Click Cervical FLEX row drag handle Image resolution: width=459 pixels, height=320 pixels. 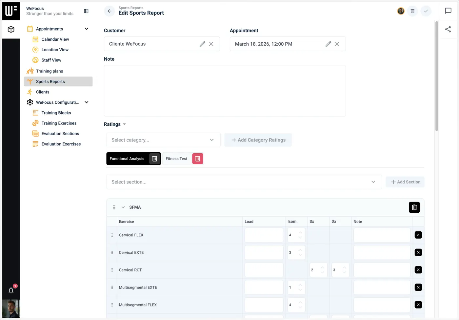[x=112, y=235]
